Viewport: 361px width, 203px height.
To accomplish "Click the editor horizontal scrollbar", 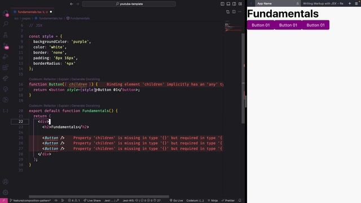I will pos(99,197).
